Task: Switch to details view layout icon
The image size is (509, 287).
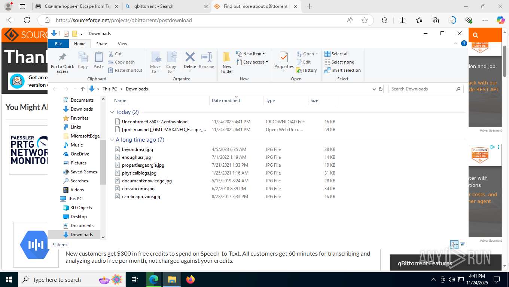Action: pyautogui.click(x=454, y=245)
